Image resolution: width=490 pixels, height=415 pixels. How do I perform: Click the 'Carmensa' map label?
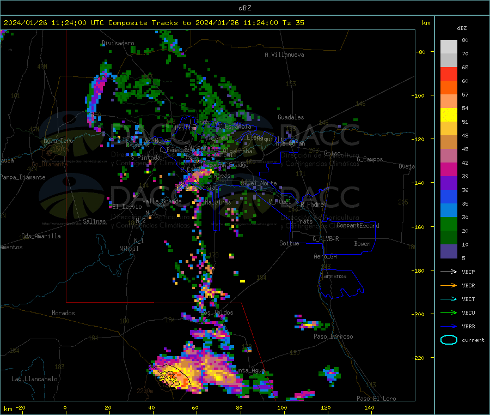pyautogui.click(x=333, y=276)
